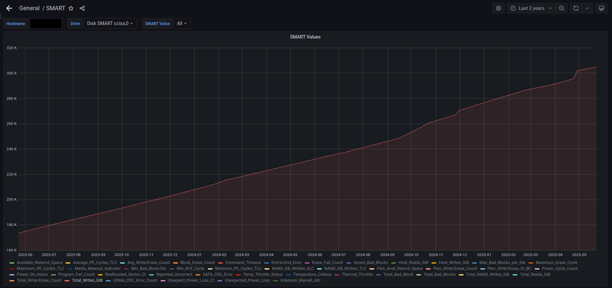
Task: Click Total_Bad_Block legend label
Action: (398, 274)
